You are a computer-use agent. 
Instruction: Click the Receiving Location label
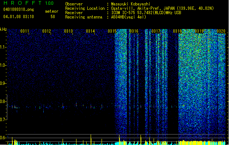(x=85, y=8)
